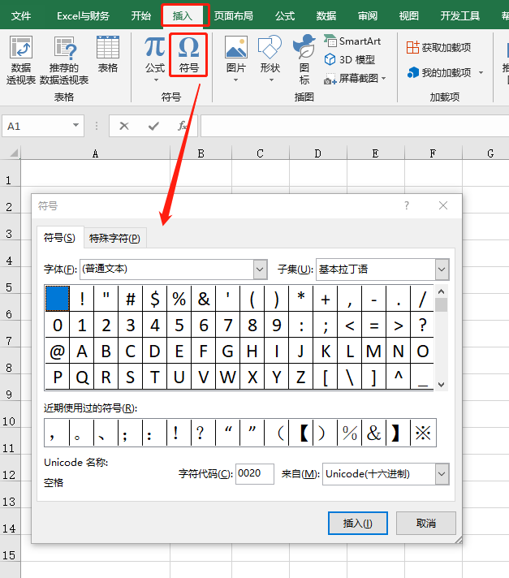Insert a Table (表格)

[108, 54]
